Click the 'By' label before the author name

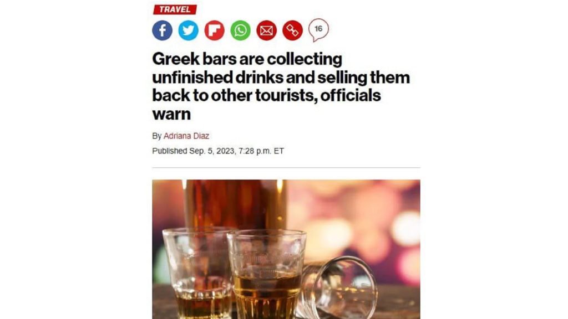pyautogui.click(x=156, y=136)
